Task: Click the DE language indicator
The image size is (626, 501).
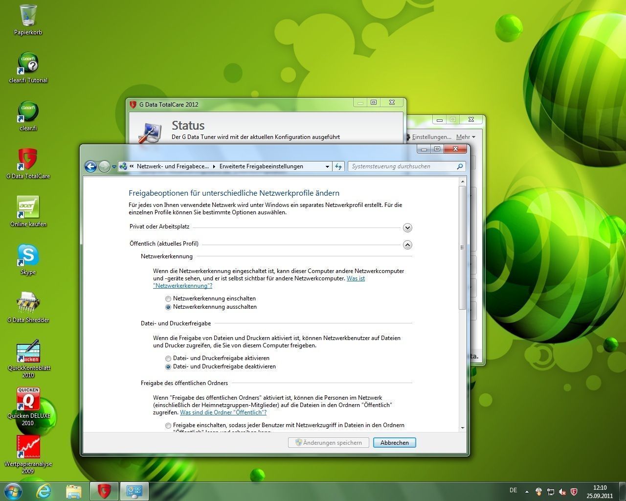Action: [x=513, y=490]
